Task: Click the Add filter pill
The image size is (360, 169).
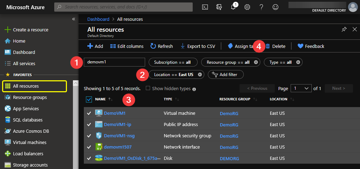Action: (x=226, y=74)
